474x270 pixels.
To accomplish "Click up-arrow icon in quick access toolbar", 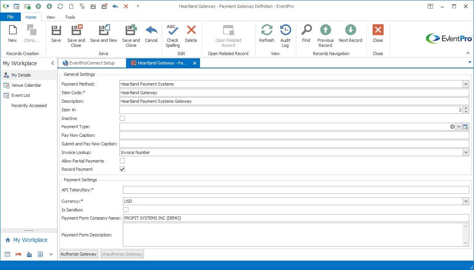I will point(38,6).
